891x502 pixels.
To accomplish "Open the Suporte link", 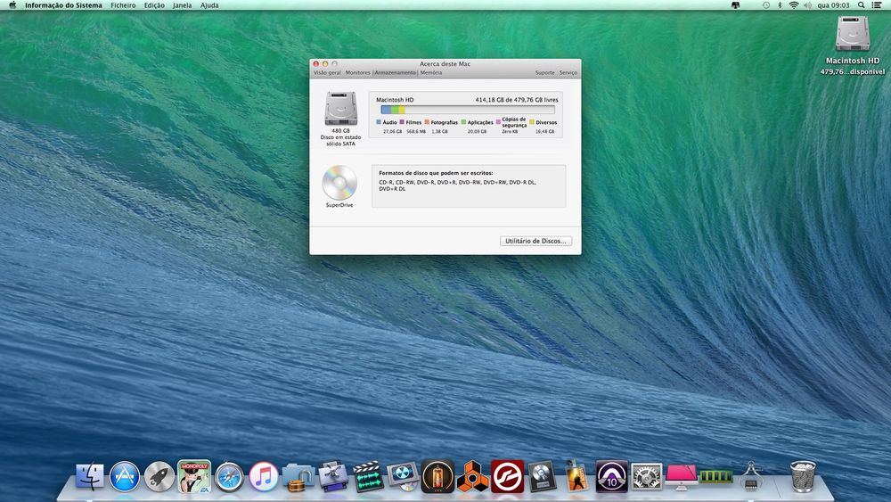I will 545,73.
